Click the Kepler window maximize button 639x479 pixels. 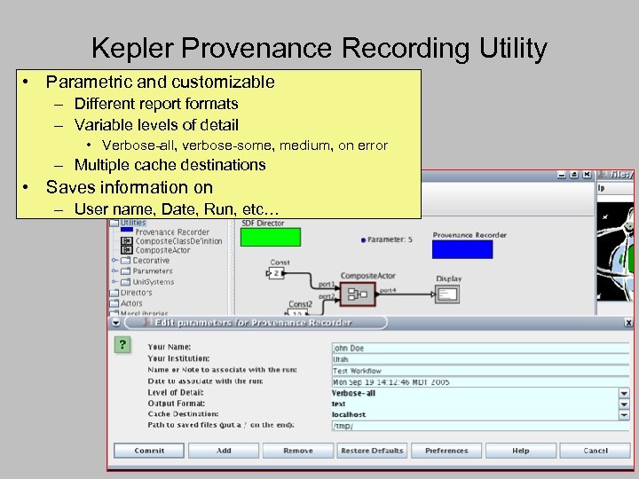[574, 175]
